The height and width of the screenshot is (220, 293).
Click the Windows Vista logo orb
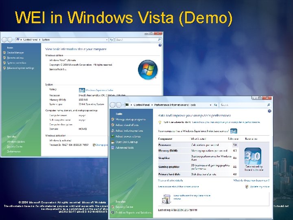pyautogui.click(x=148, y=70)
